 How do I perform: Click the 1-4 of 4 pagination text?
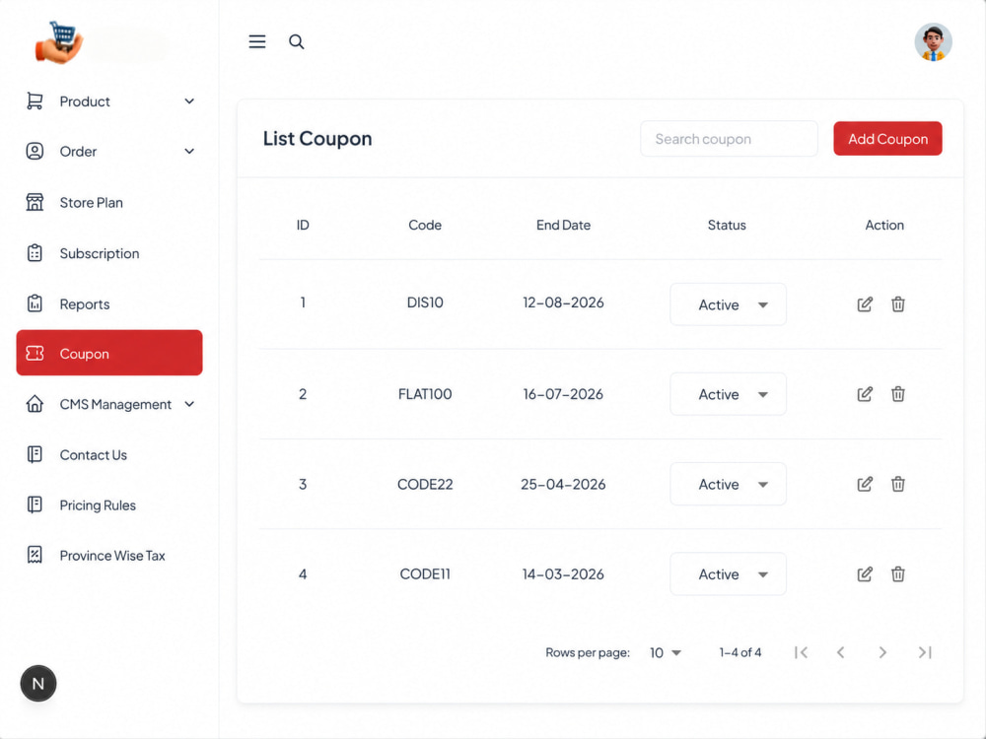[740, 652]
